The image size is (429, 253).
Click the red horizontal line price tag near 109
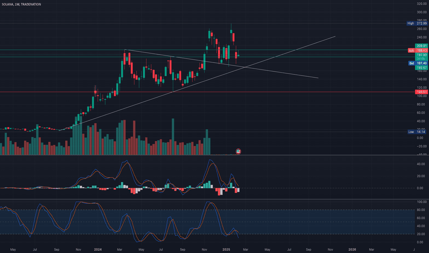tap(421, 92)
